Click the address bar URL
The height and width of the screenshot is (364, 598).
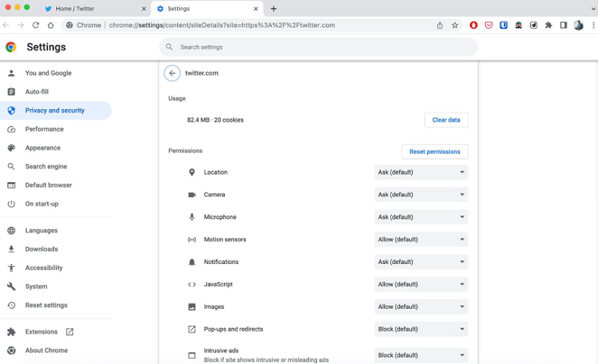(x=222, y=25)
